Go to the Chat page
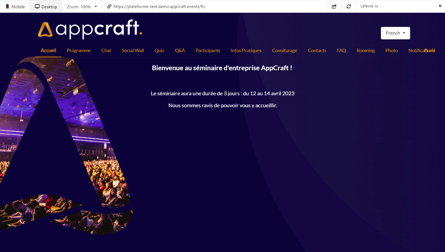The height and width of the screenshot is (252, 445). (x=106, y=51)
